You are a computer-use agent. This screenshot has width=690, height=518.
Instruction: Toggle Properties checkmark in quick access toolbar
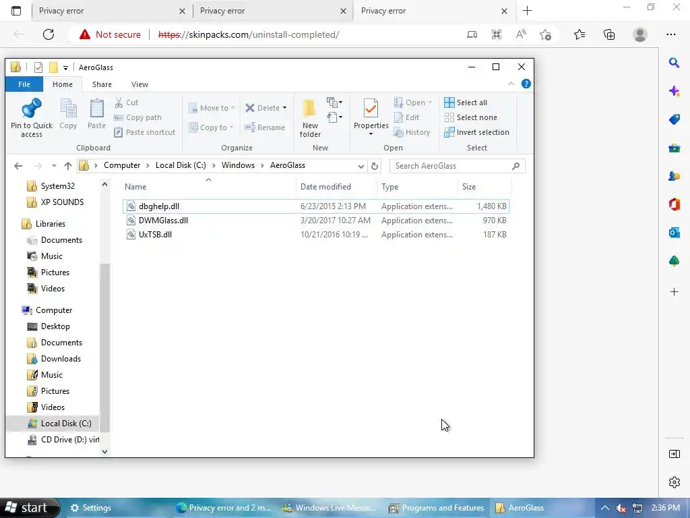38,67
